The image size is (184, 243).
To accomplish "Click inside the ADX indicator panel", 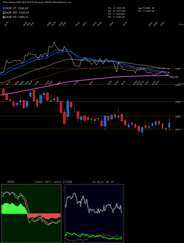I will pos(94,214).
